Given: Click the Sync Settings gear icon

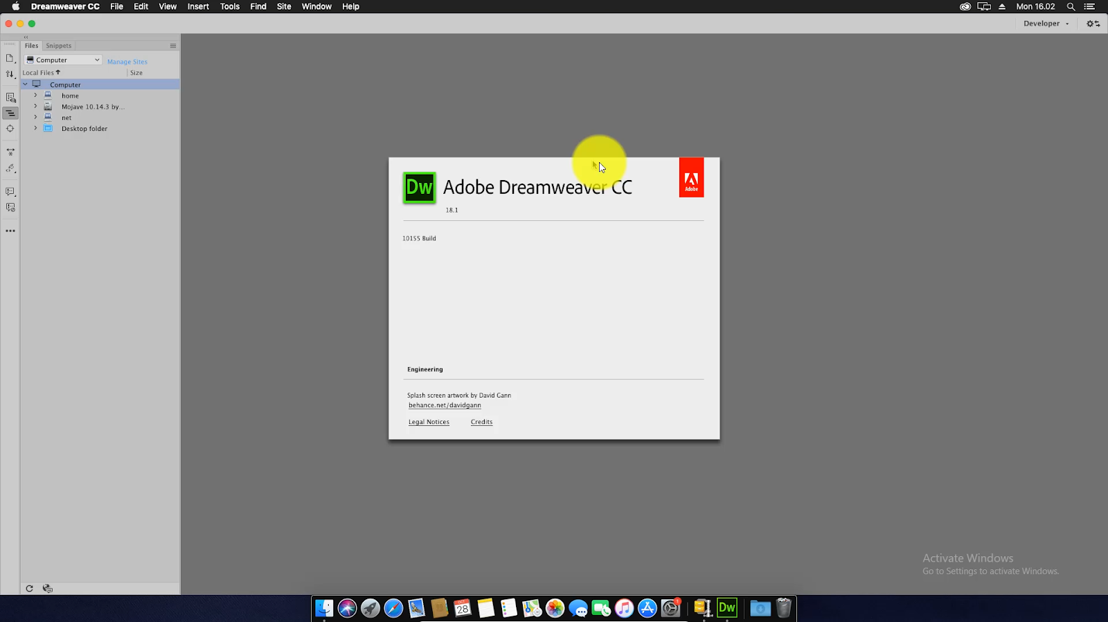Looking at the screenshot, I should (1093, 24).
